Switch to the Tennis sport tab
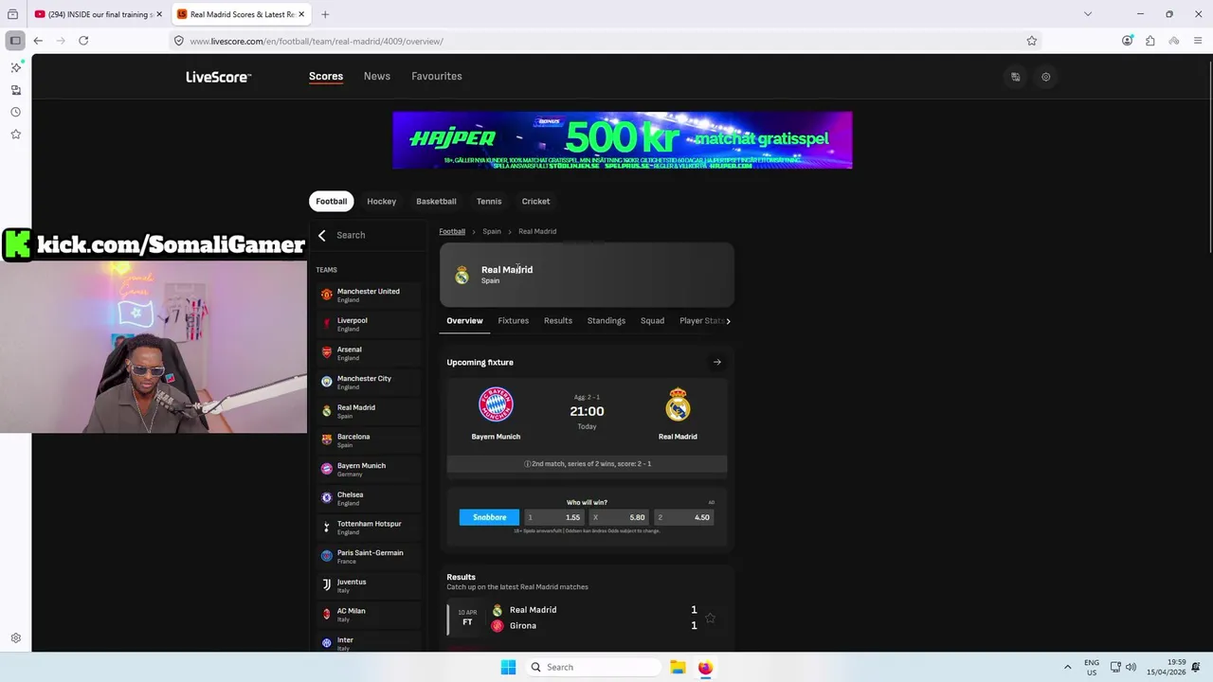Viewport: 1213px width, 682px height. click(x=489, y=201)
